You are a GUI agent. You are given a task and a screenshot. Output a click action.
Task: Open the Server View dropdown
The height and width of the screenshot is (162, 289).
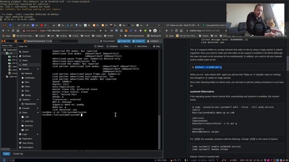9,45
